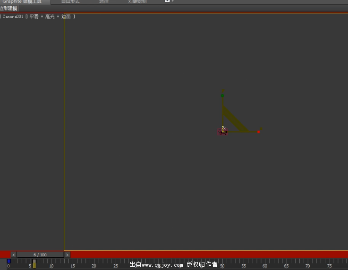Click frame 25 on the track bar

(115, 263)
